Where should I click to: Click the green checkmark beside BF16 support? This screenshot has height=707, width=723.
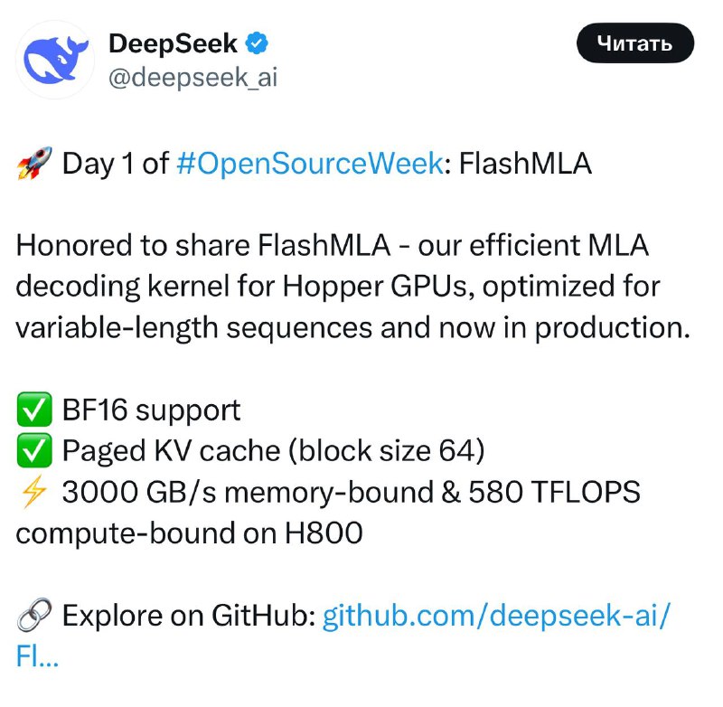point(34,410)
